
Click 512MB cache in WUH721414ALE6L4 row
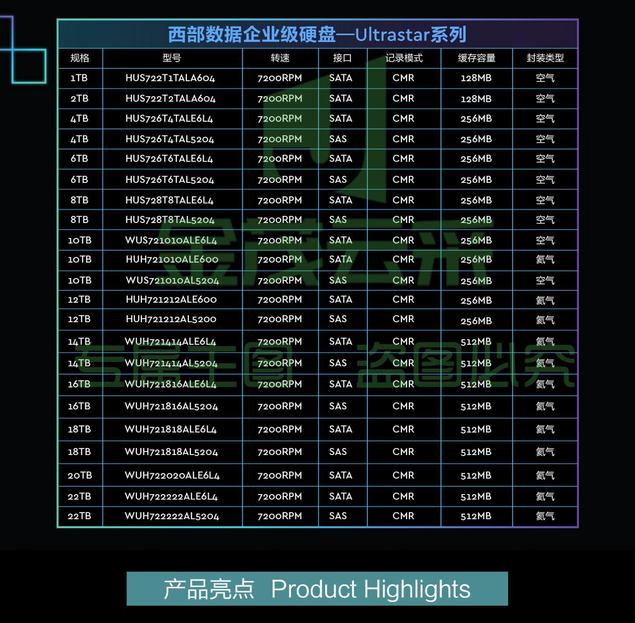tap(476, 341)
